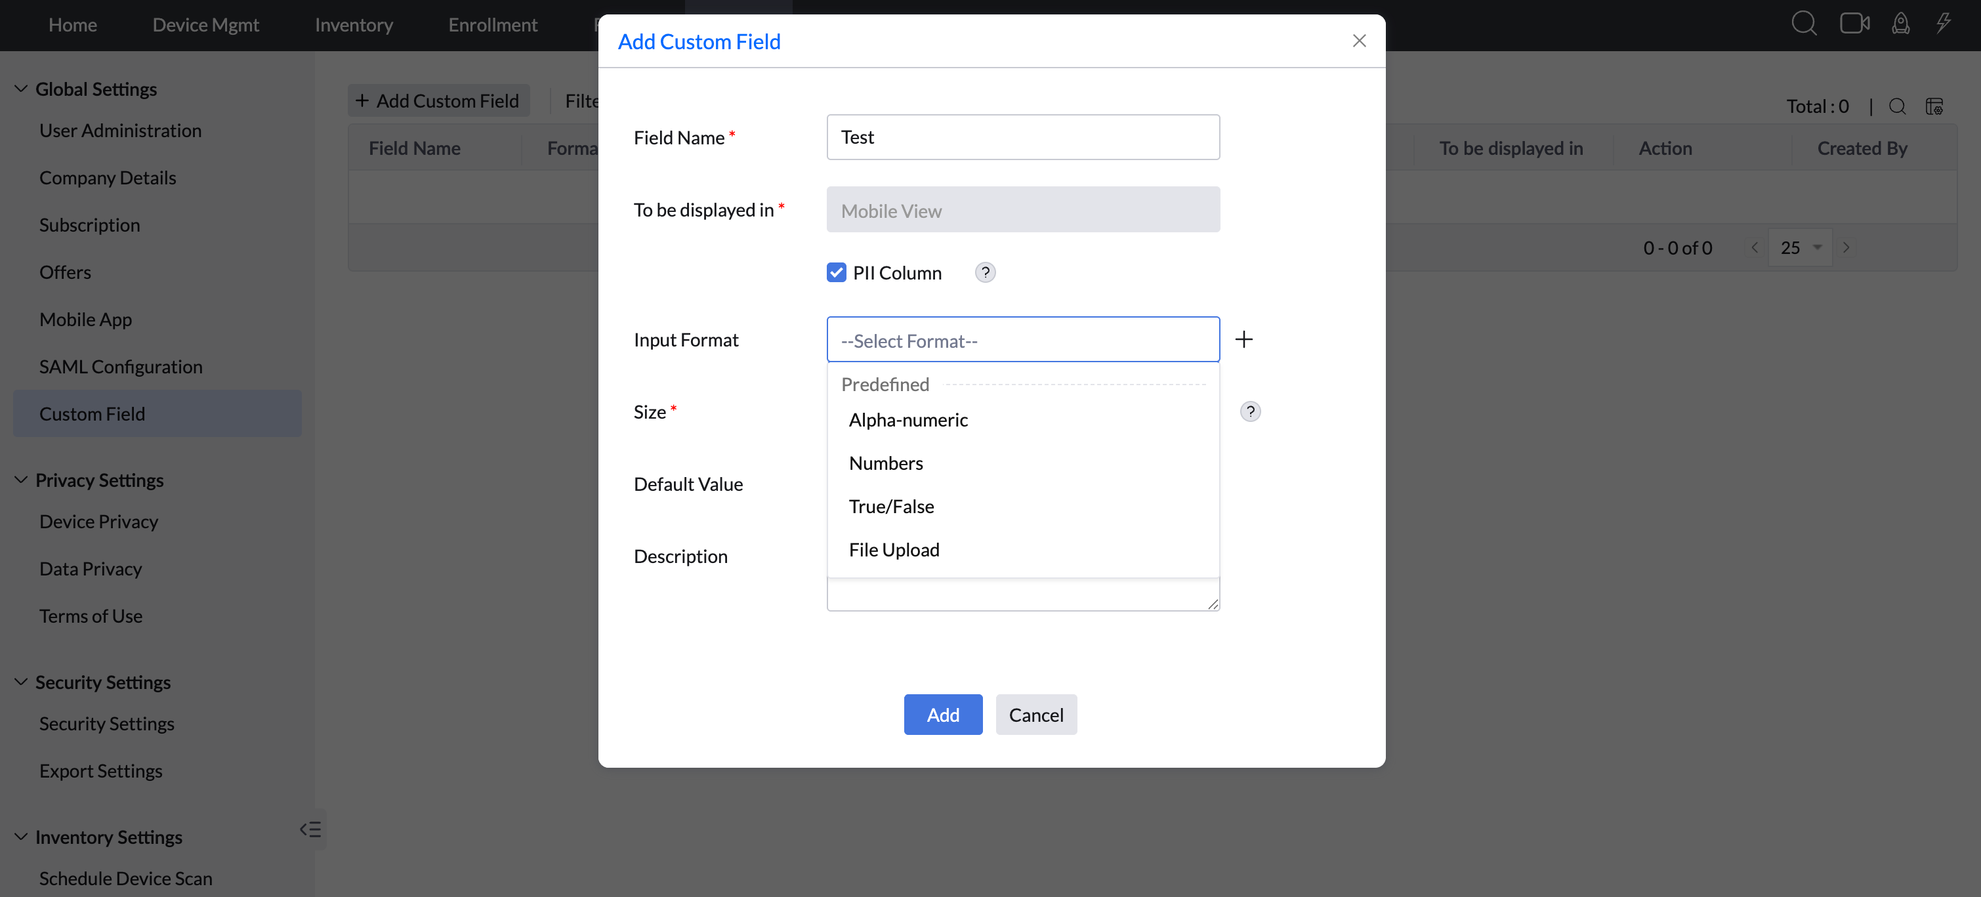Open the rocket quick-launch icon
The height and width of the screenshot is (897, 1981).
(x=1900, y=24)
